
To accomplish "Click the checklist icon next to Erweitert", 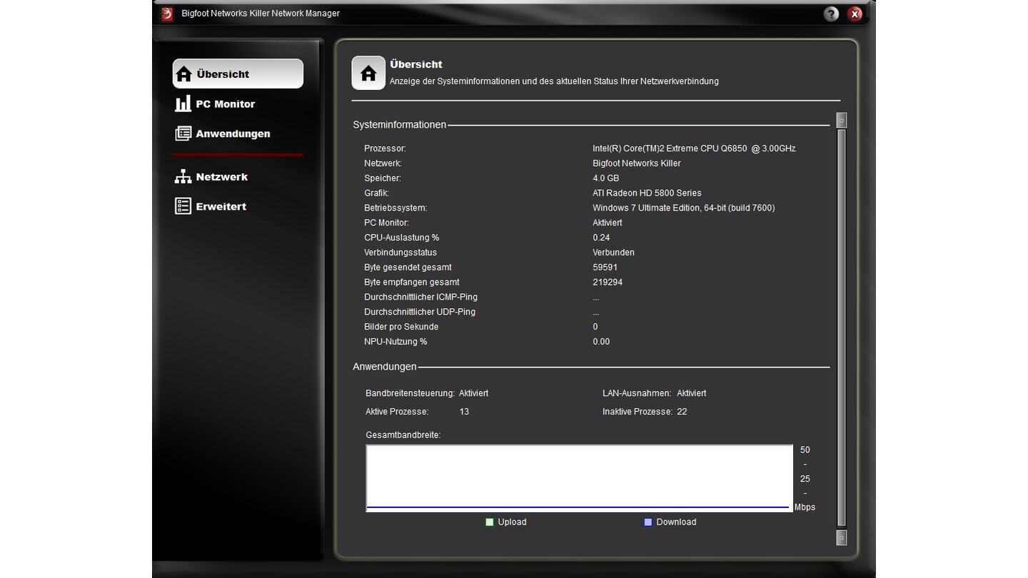I will (x=183, y=206).
